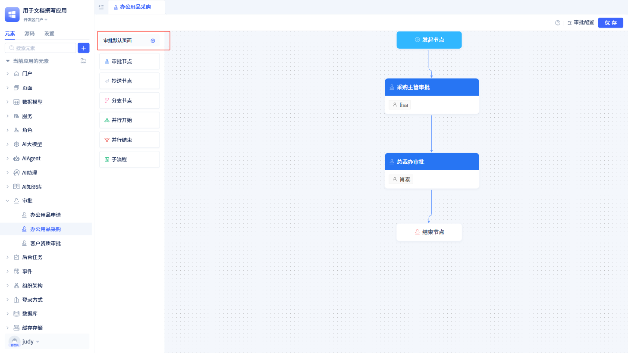Collapse the sidebar with the fold icon
The width and height of the screenshot is (628, 353).
101,7
